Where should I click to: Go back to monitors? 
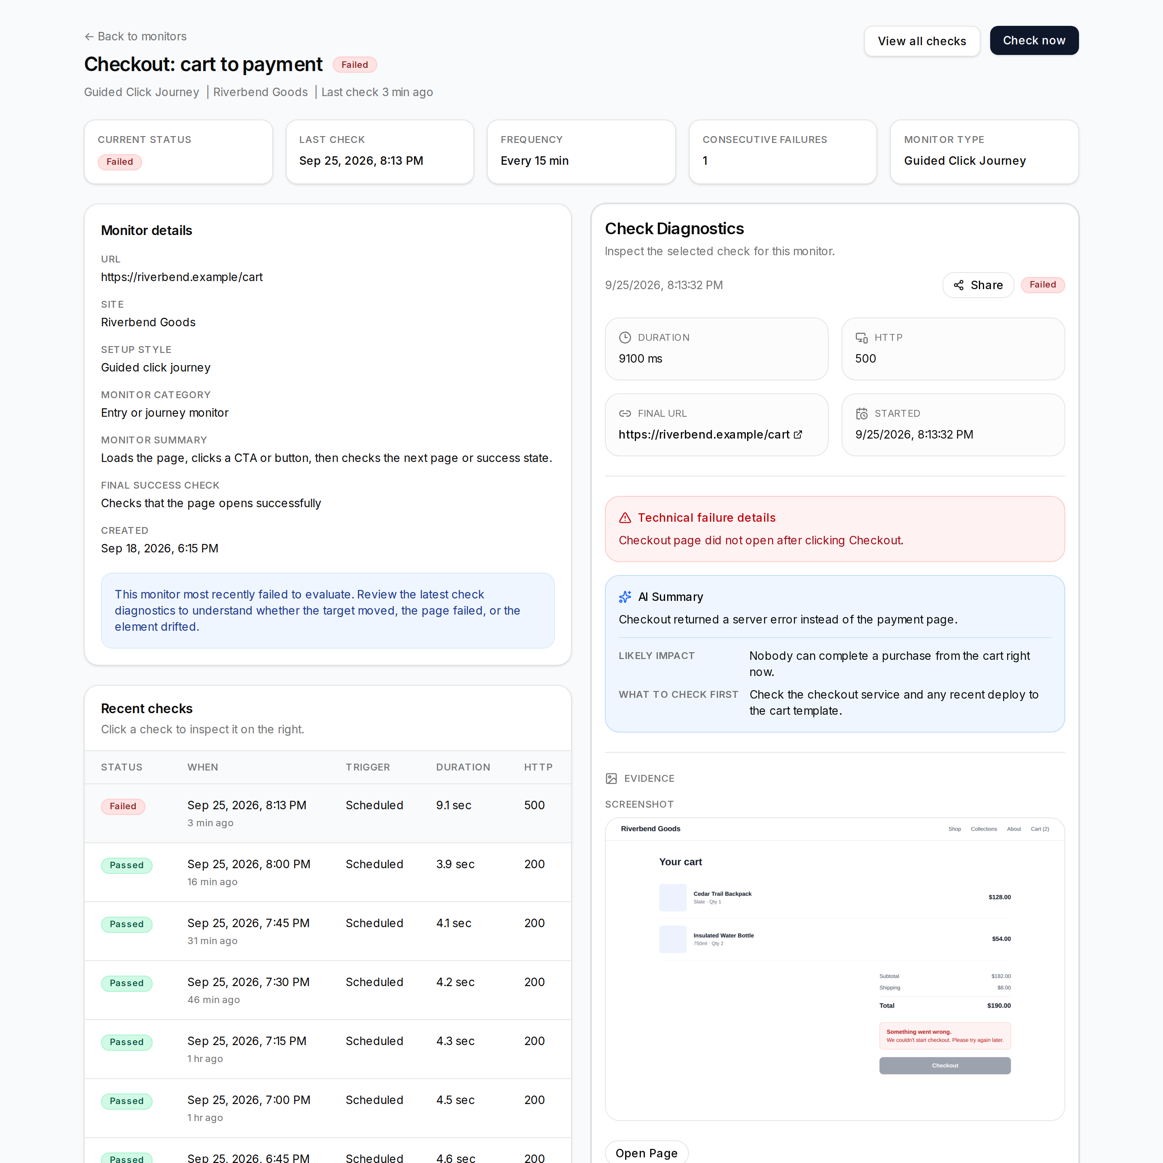tap(135, 37)
